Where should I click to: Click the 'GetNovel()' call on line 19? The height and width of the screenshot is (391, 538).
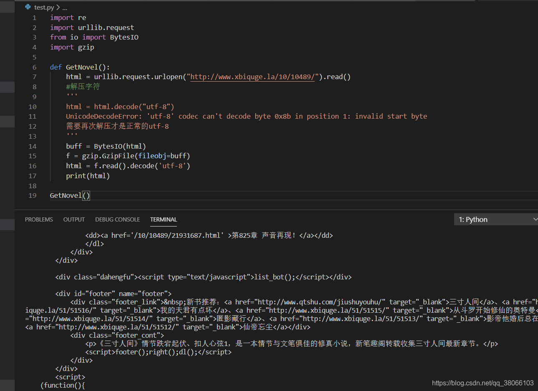[70, 196]
